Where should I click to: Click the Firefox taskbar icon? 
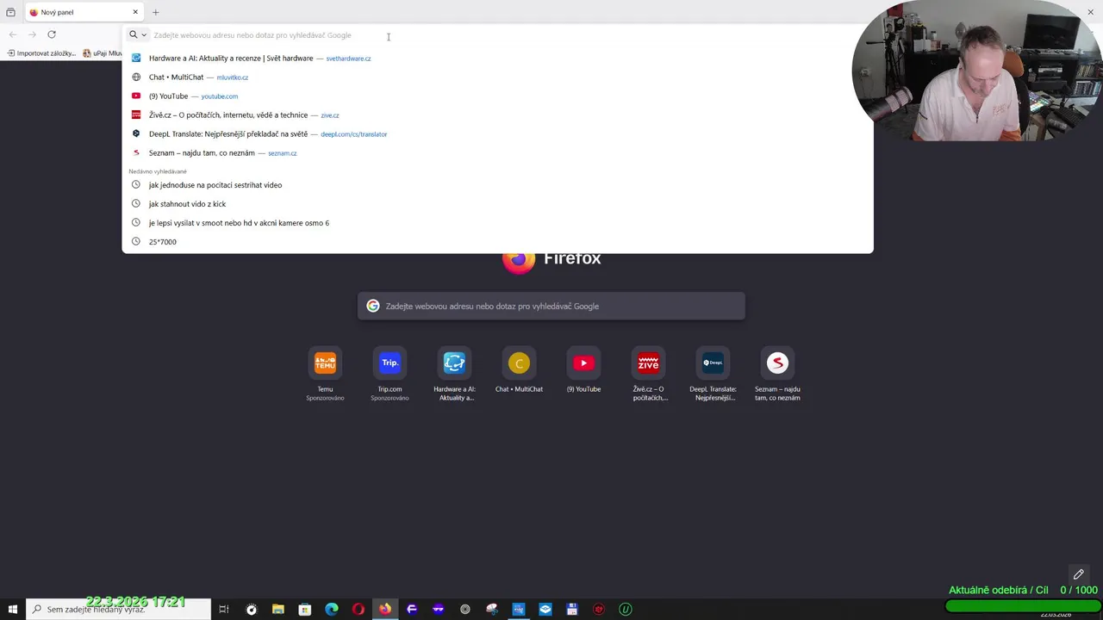(385, 610)
